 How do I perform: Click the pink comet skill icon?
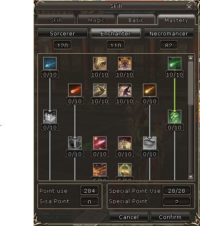point(100,143)
